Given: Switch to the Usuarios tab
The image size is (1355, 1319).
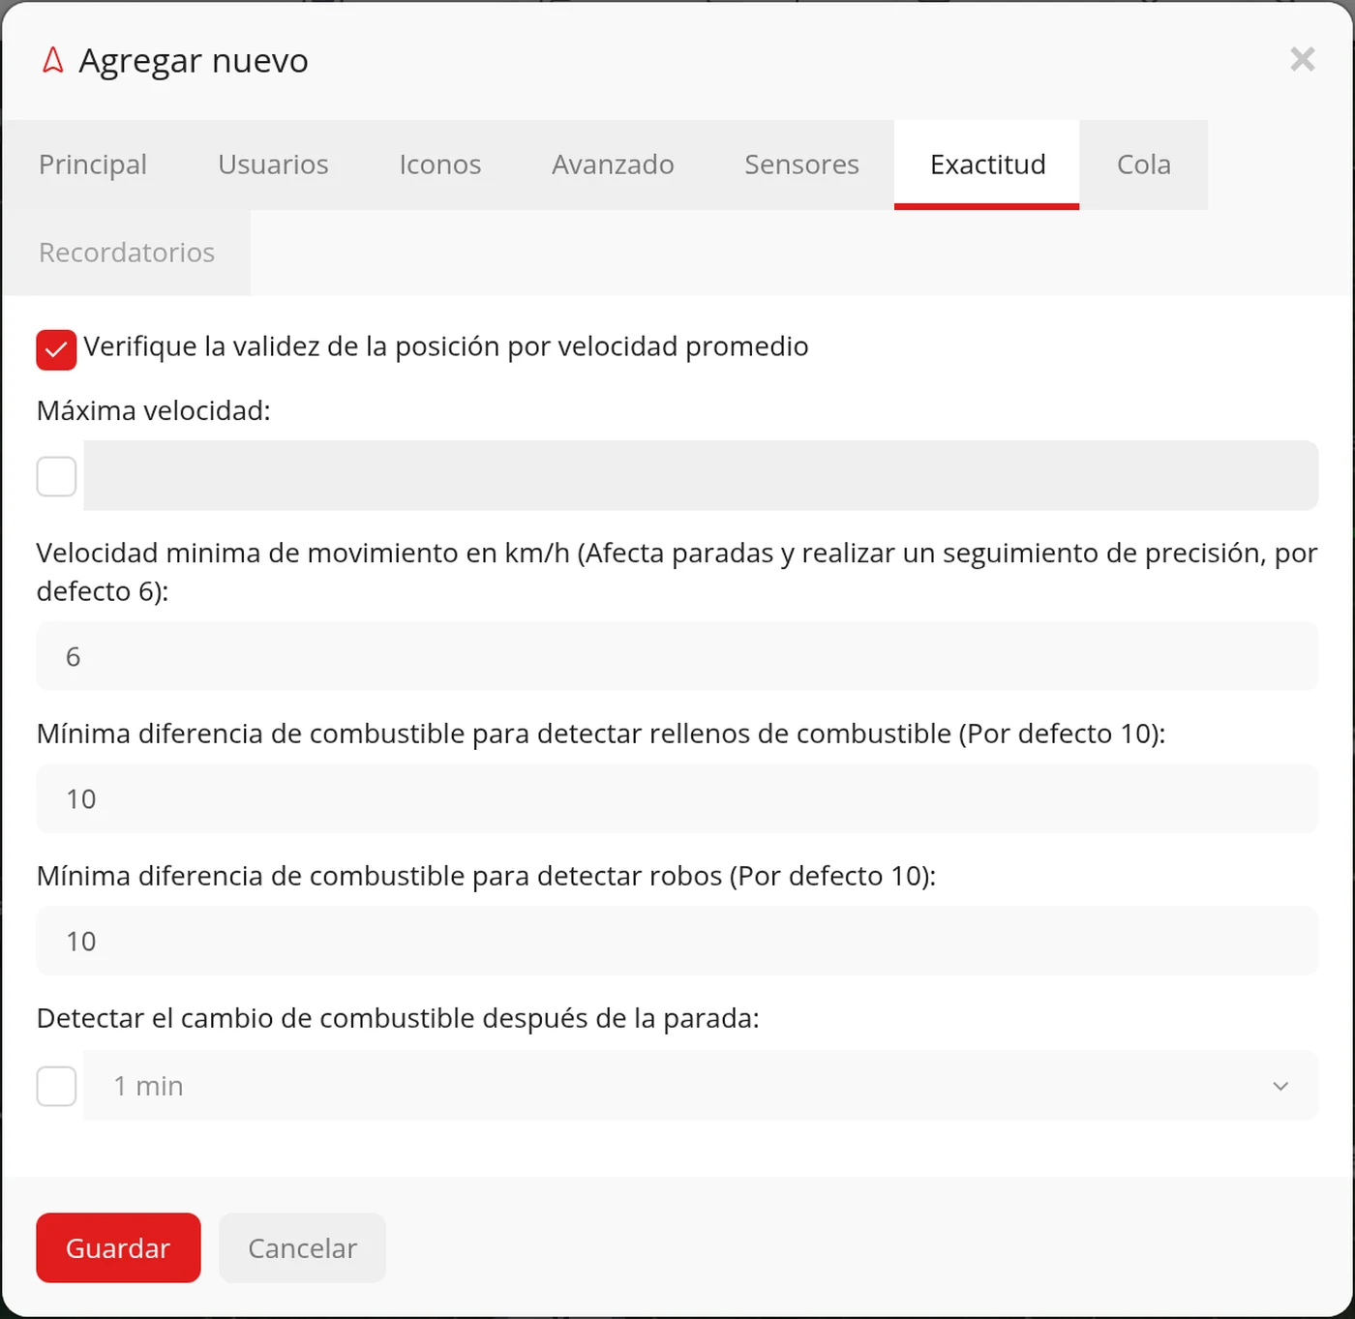Looking at the screenshot, I should click(x=273, y=165).
